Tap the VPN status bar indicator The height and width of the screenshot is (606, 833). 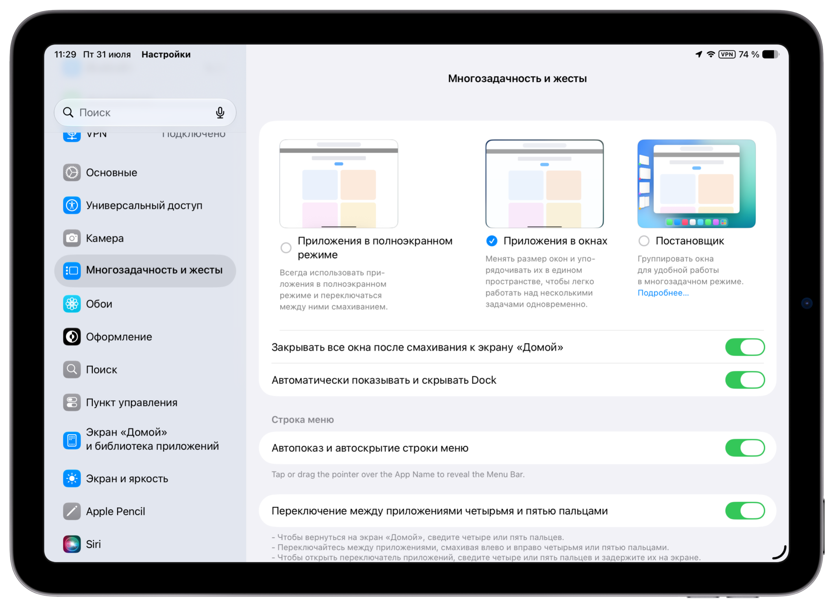pos(727,54)
